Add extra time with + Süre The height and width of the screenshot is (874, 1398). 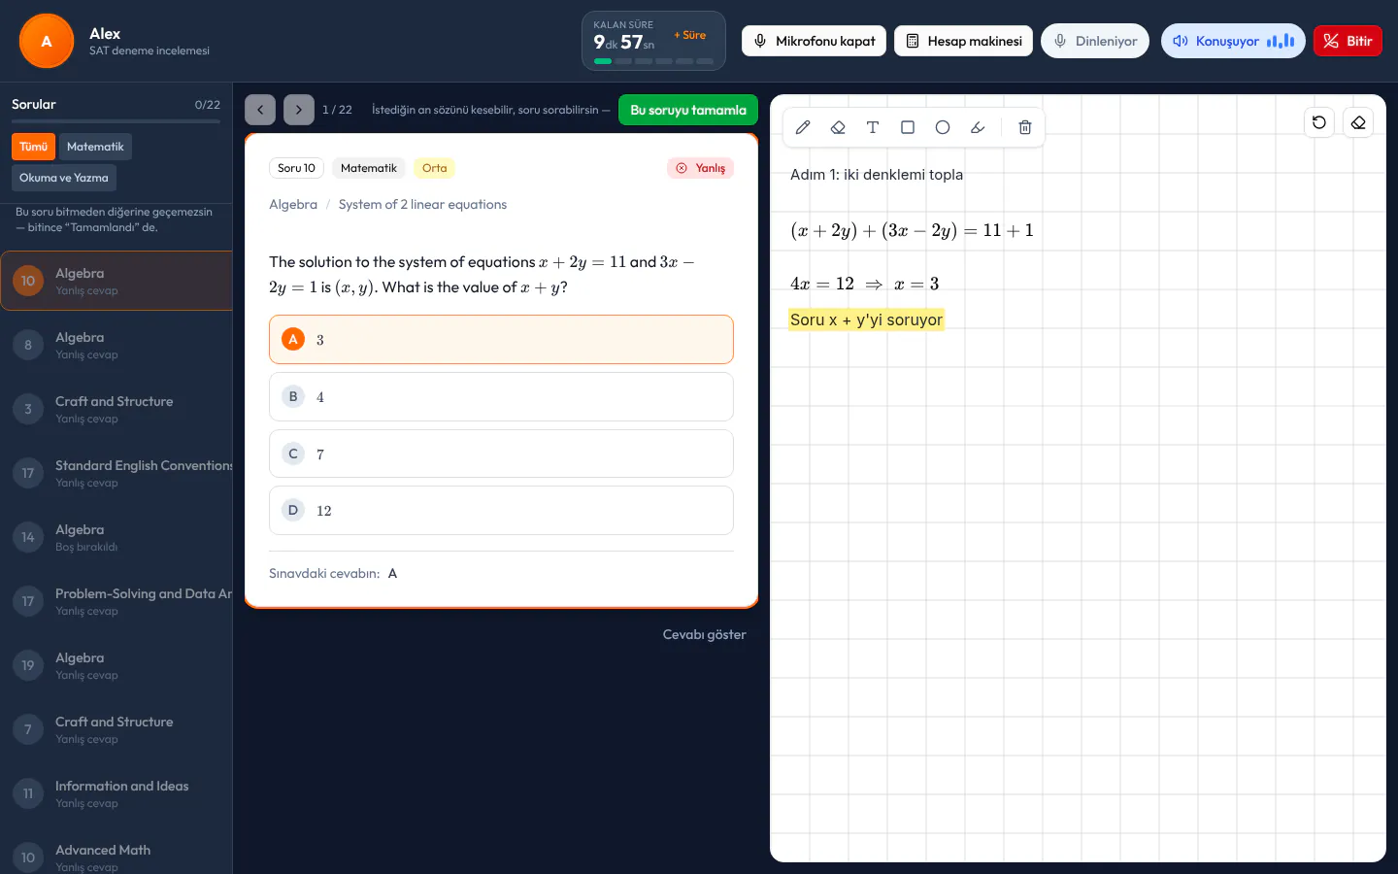[x=690, y=35]
